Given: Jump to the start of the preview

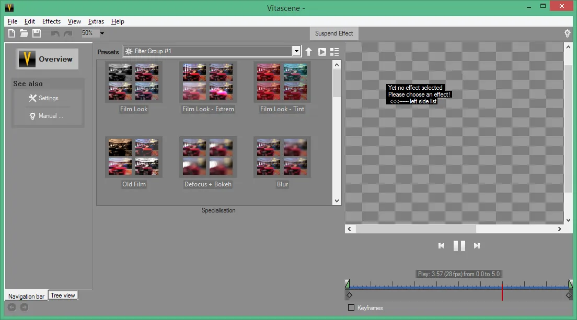Looking at the screenshot, I should pos(442,245).
